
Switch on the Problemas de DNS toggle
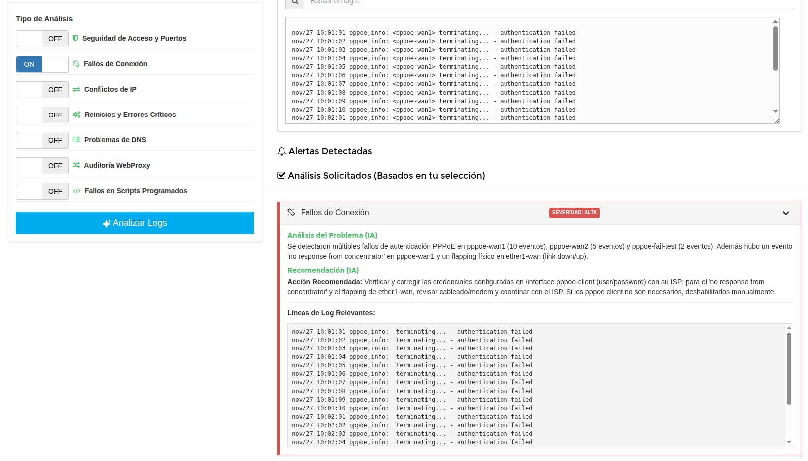pos(42,140)
